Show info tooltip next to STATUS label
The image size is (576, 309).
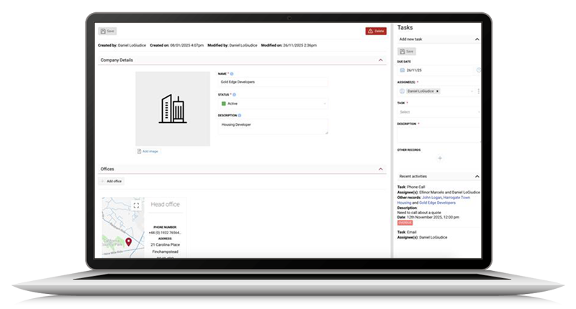[235, 95]
